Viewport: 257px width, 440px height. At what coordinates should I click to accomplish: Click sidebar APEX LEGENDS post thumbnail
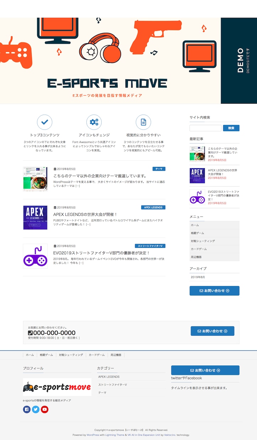(x=197, y=176)
